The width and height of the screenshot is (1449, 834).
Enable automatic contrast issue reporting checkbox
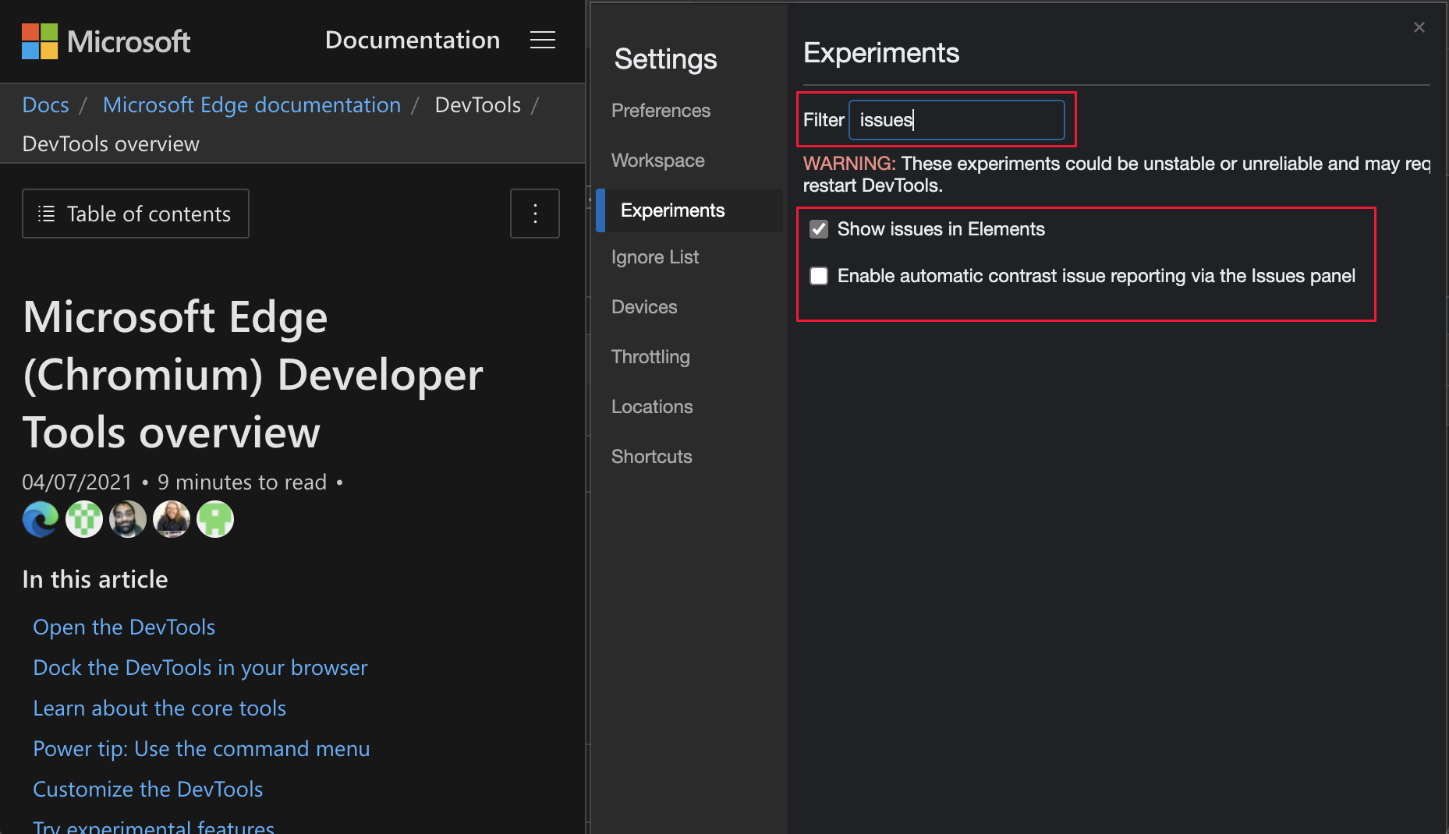pyautogui.click(x=818, y=276)
